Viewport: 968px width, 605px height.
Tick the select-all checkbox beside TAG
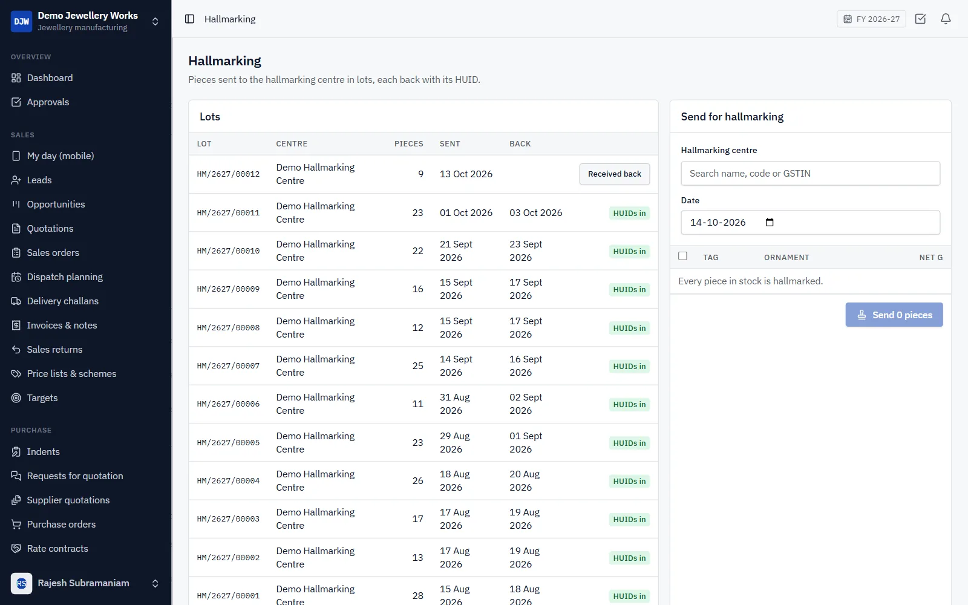tap(683, 257)
